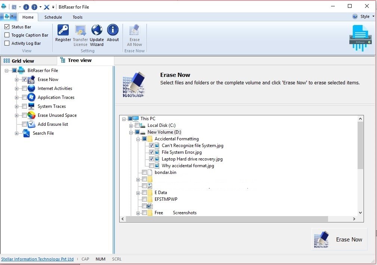Viewport: 377px width, 265px height.
Task: Check the Why accidental format.jpg file
Action: click(151, 166)
